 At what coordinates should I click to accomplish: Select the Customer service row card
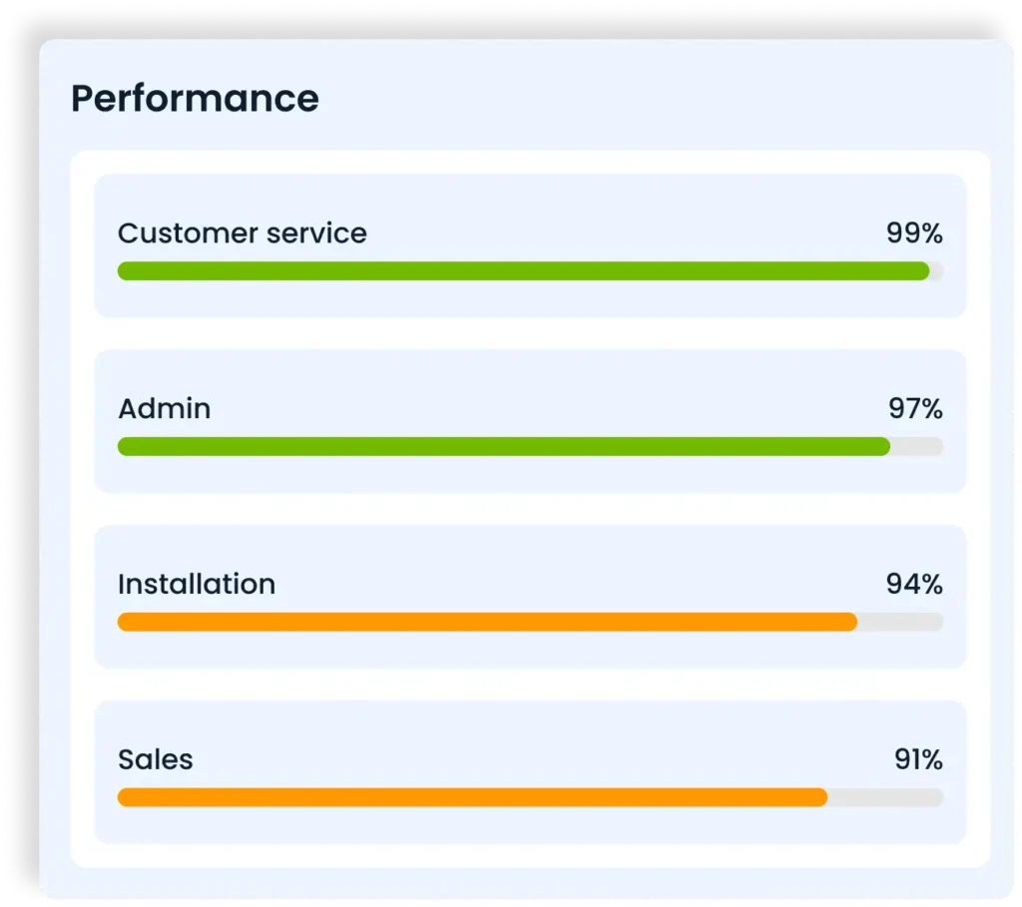tap(529, 299)
